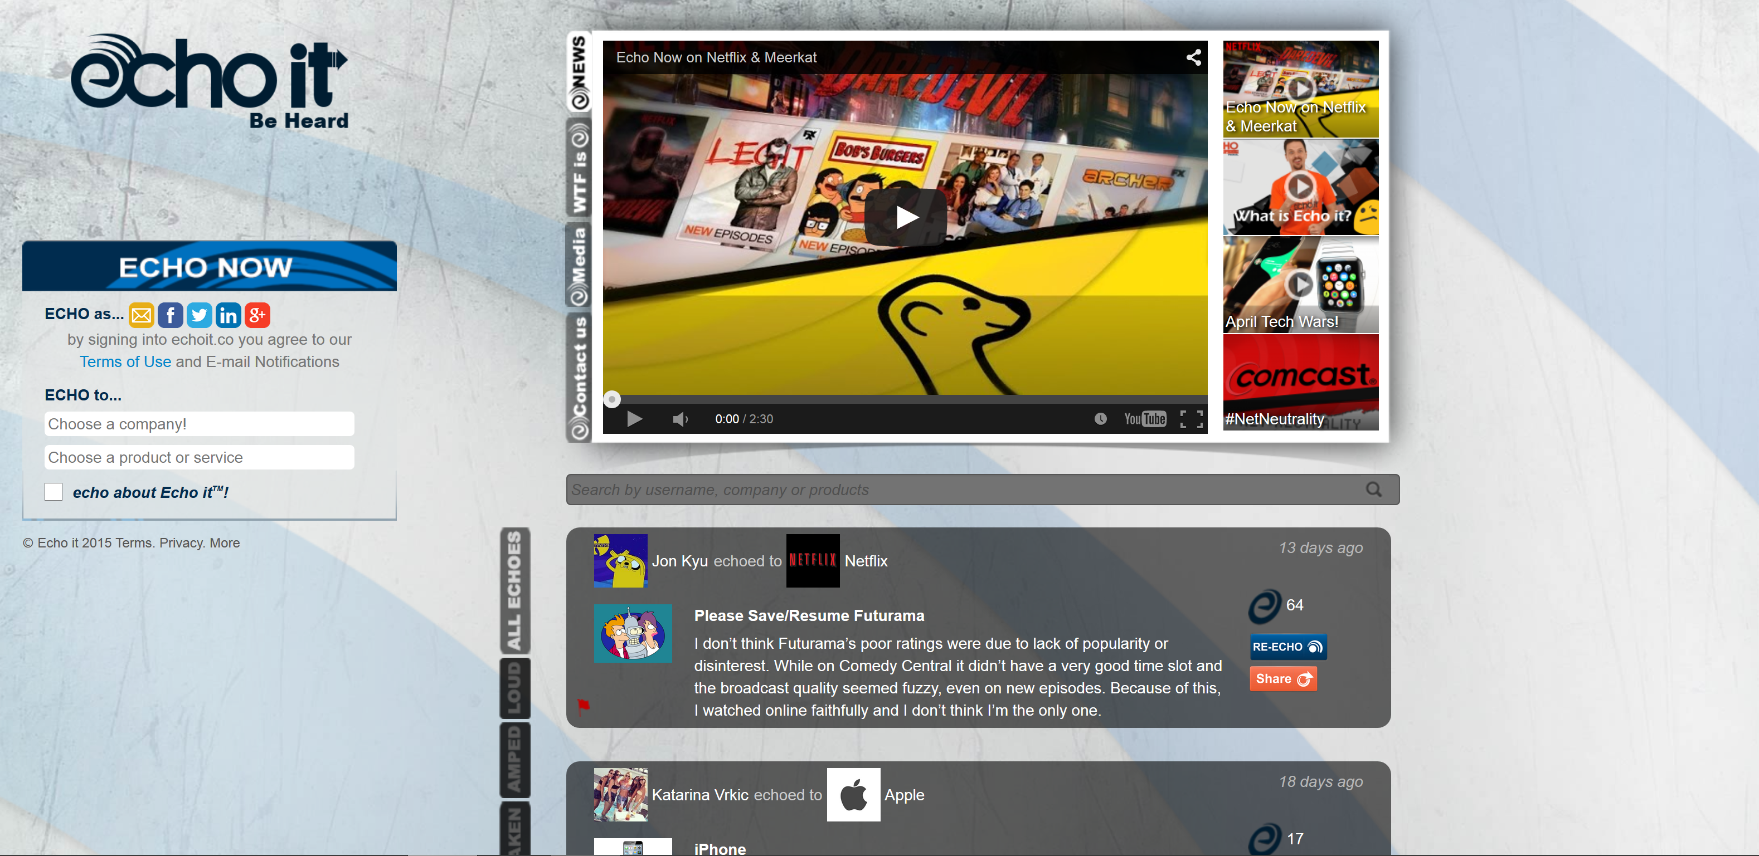1759x856 pixels.
Task: Select the LOUD tab
Action: [x=515, y=688]
